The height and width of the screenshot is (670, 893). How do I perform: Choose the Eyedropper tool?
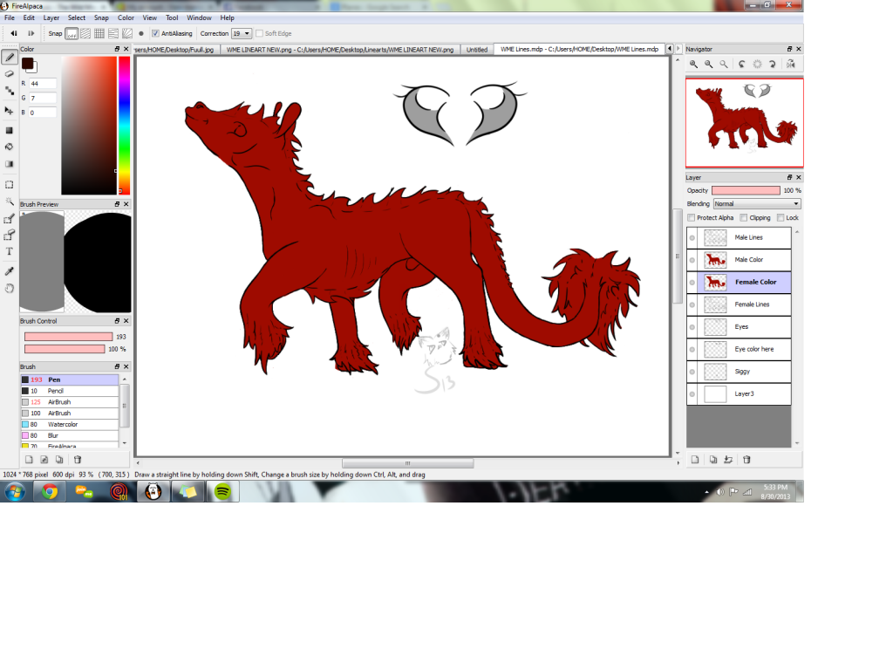point(10,271)
